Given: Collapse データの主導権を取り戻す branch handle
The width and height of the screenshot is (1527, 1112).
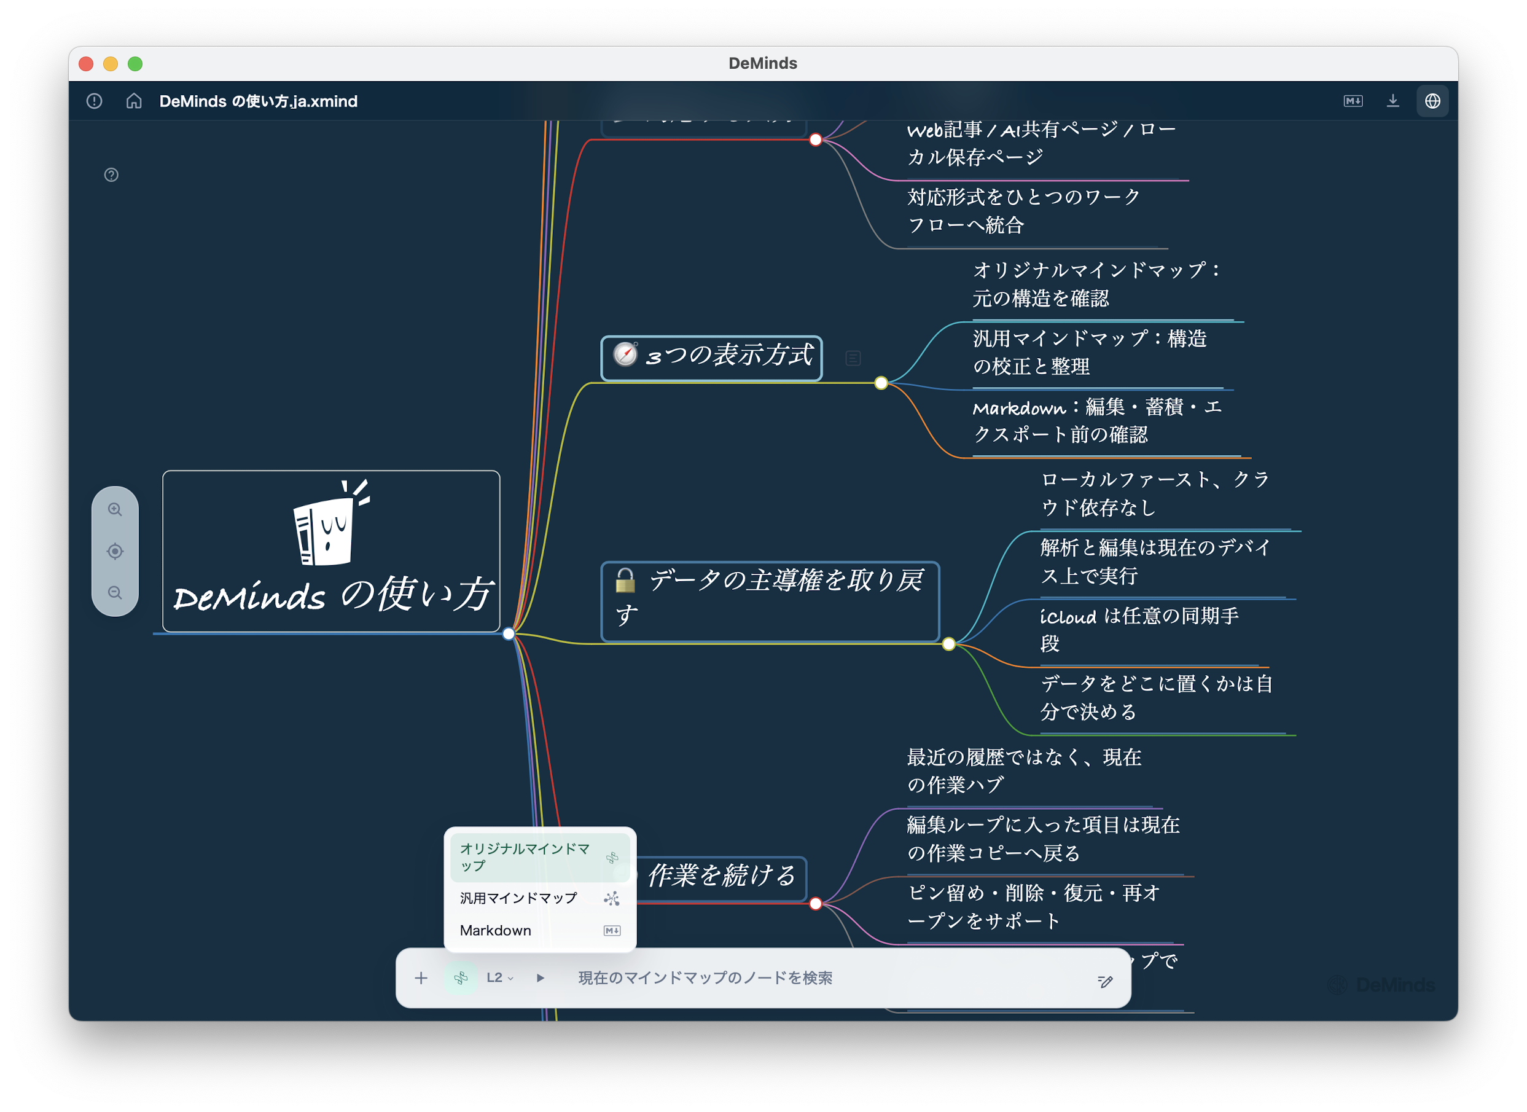Looking at the screenshot, I should coord(950,644).
